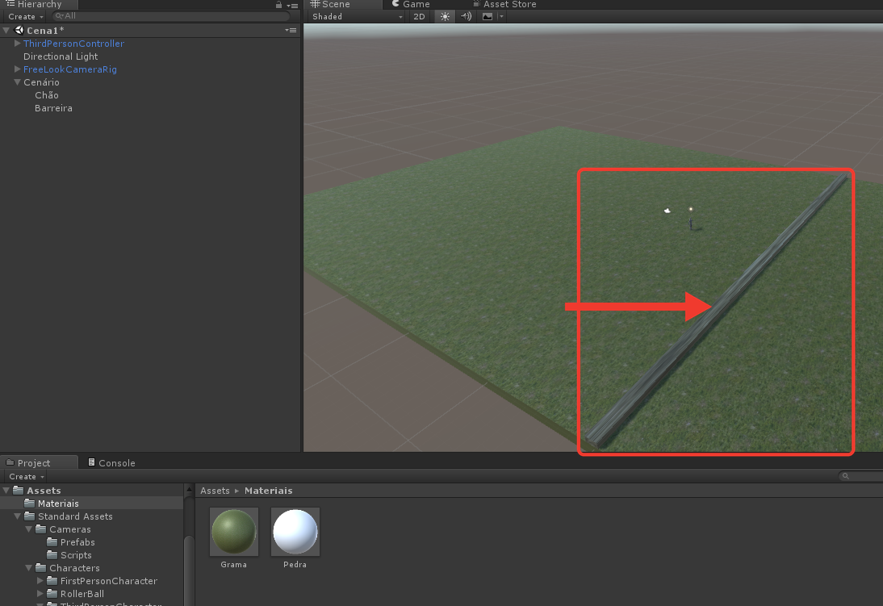This screenshot has width=883, height=606.
Task: Toggle Scene view audio
Action: pyautogui.click(x=467, y=16)
